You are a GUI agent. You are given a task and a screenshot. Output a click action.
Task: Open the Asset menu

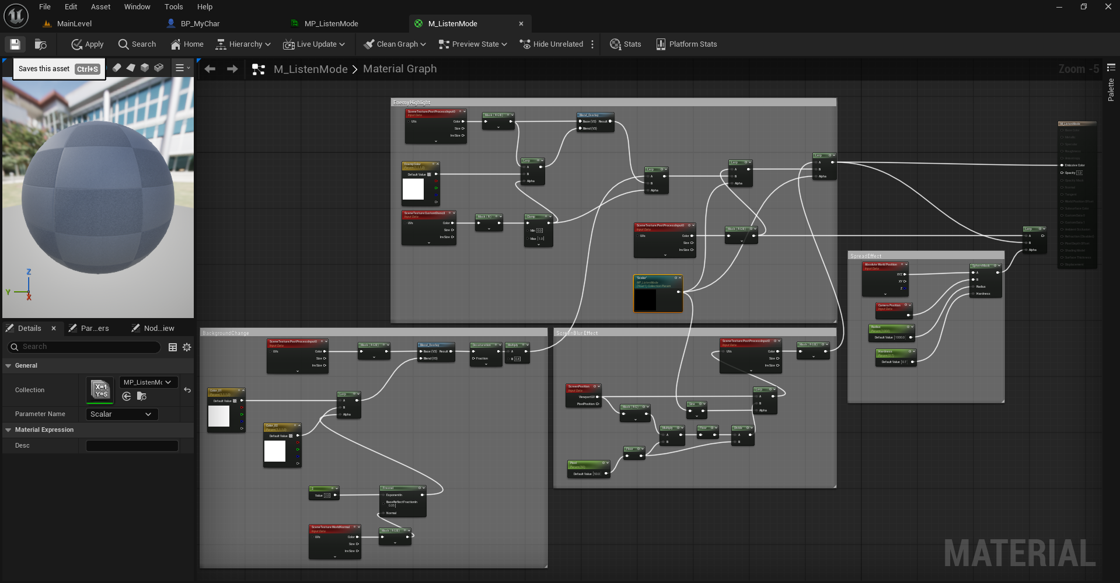pos(100,7)
